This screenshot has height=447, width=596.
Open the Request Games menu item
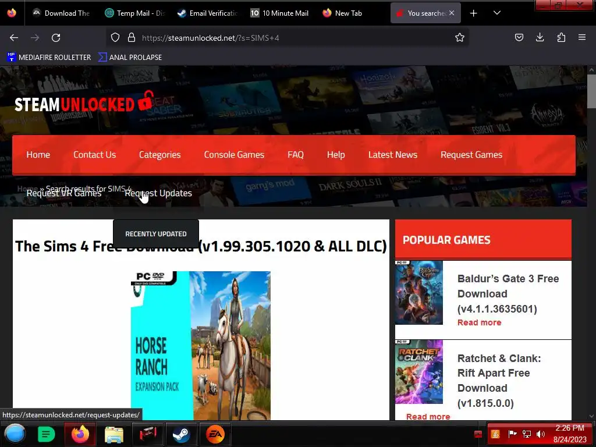click(x=471, y=155)
